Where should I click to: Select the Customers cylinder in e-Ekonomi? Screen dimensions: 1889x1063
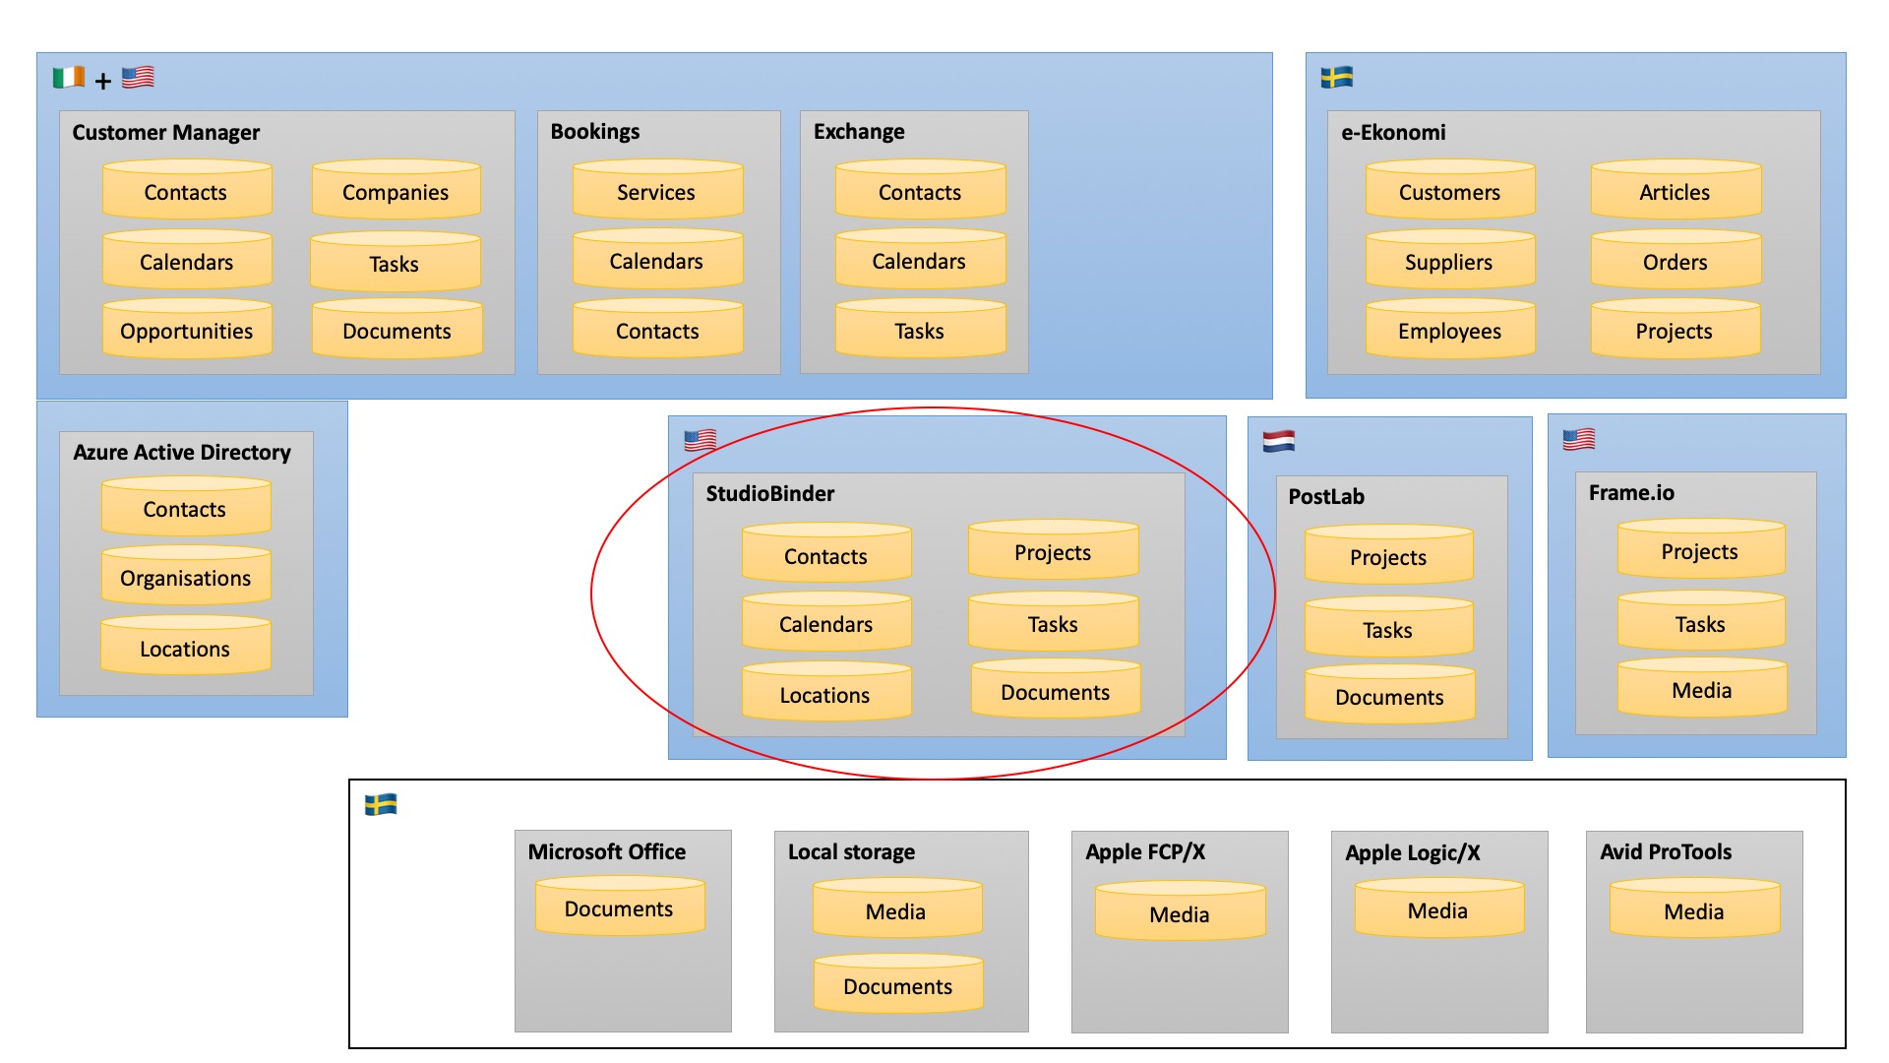pyautogui.click(x=1450, y=189)
